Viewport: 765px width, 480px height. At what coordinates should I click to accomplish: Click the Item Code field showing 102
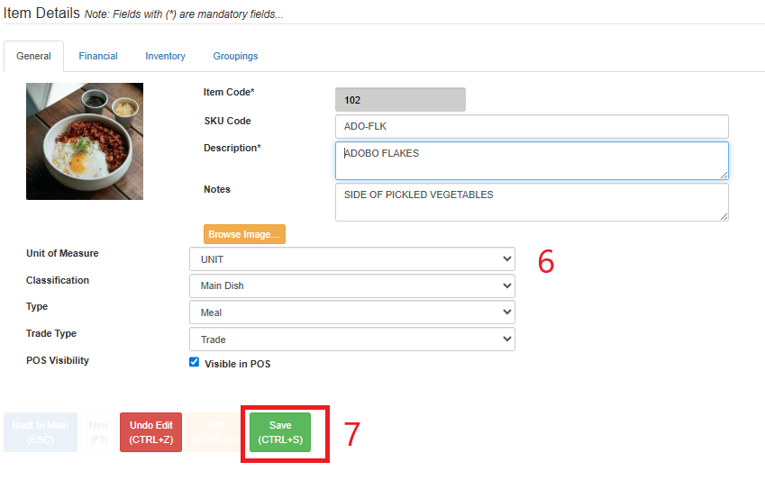[x=400, y=100]
